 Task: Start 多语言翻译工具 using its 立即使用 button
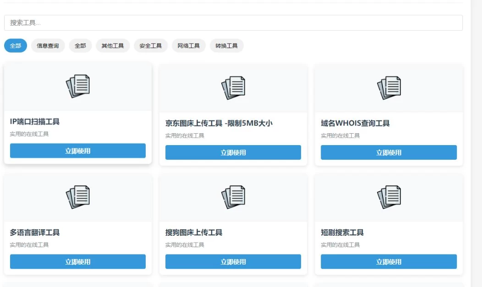click(78, 262)
